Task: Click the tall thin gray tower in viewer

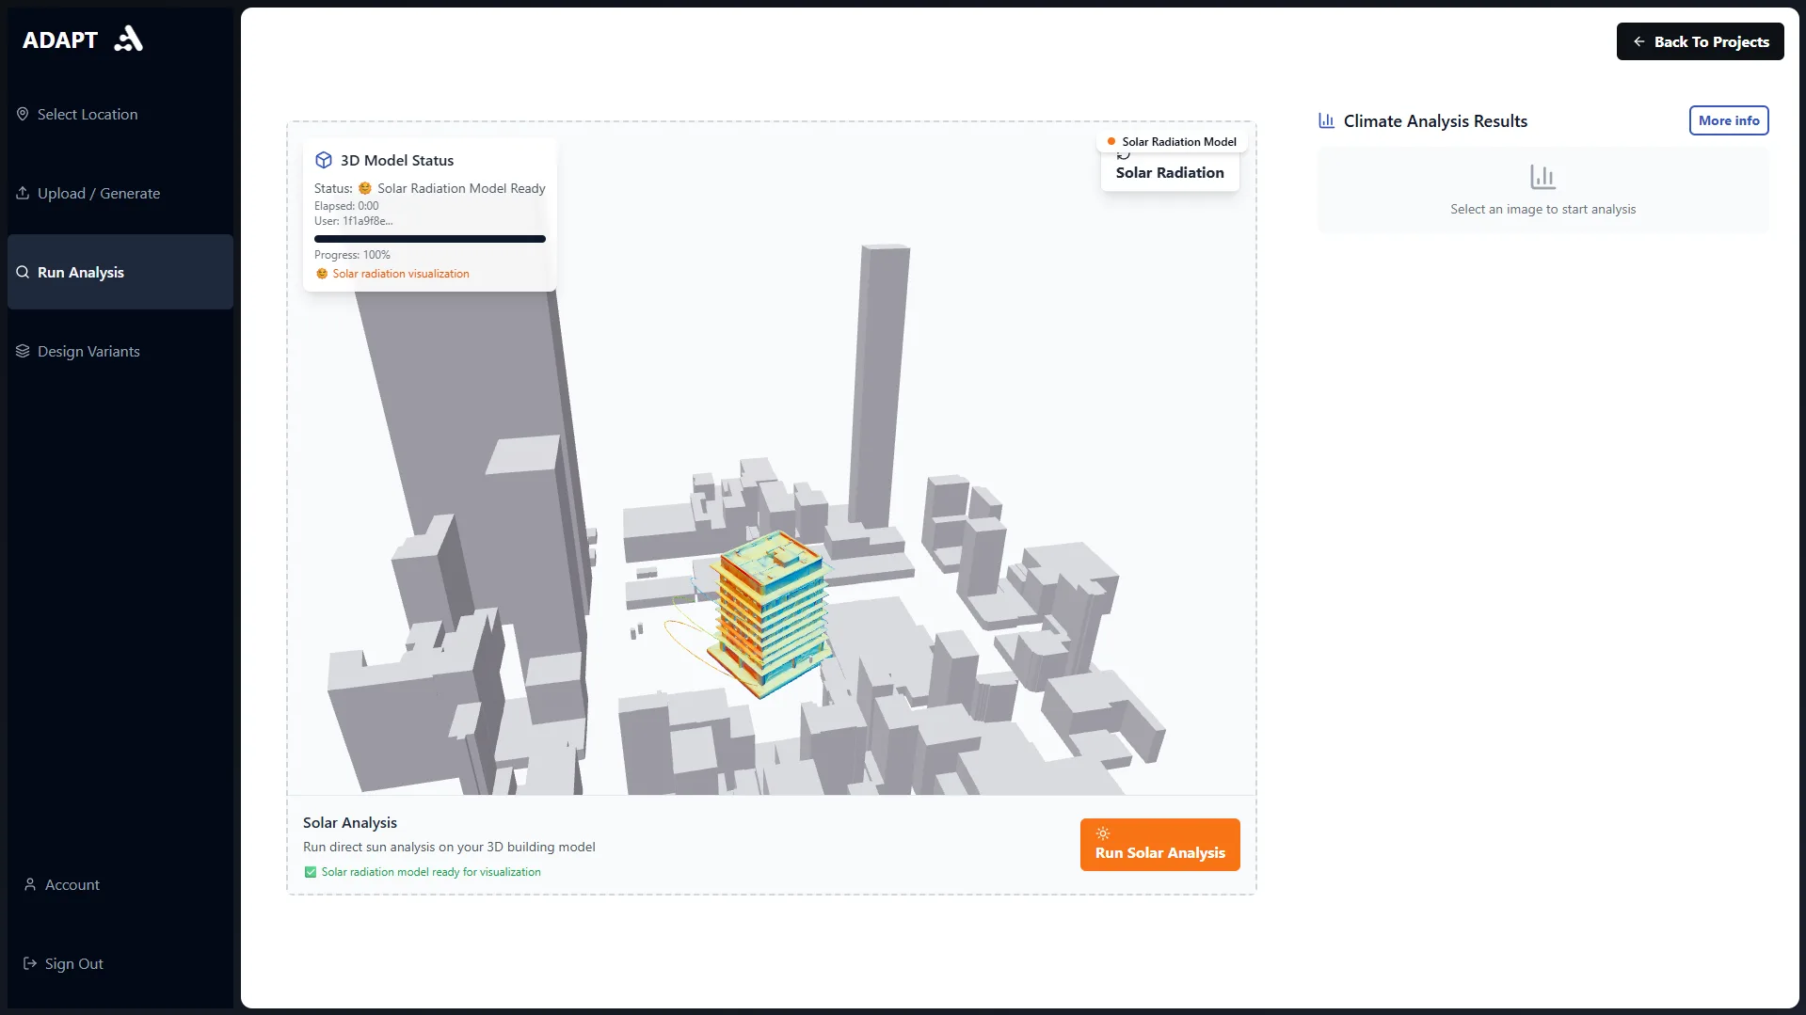Action: point(878,386)
